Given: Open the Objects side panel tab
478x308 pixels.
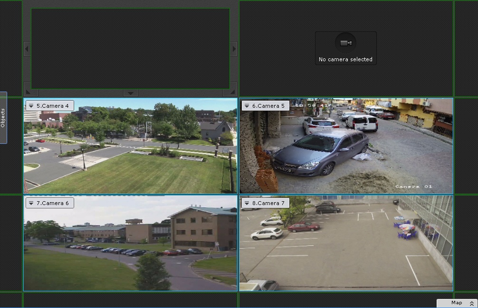Looking at the screenshot, I should click(x=3, y=118).
